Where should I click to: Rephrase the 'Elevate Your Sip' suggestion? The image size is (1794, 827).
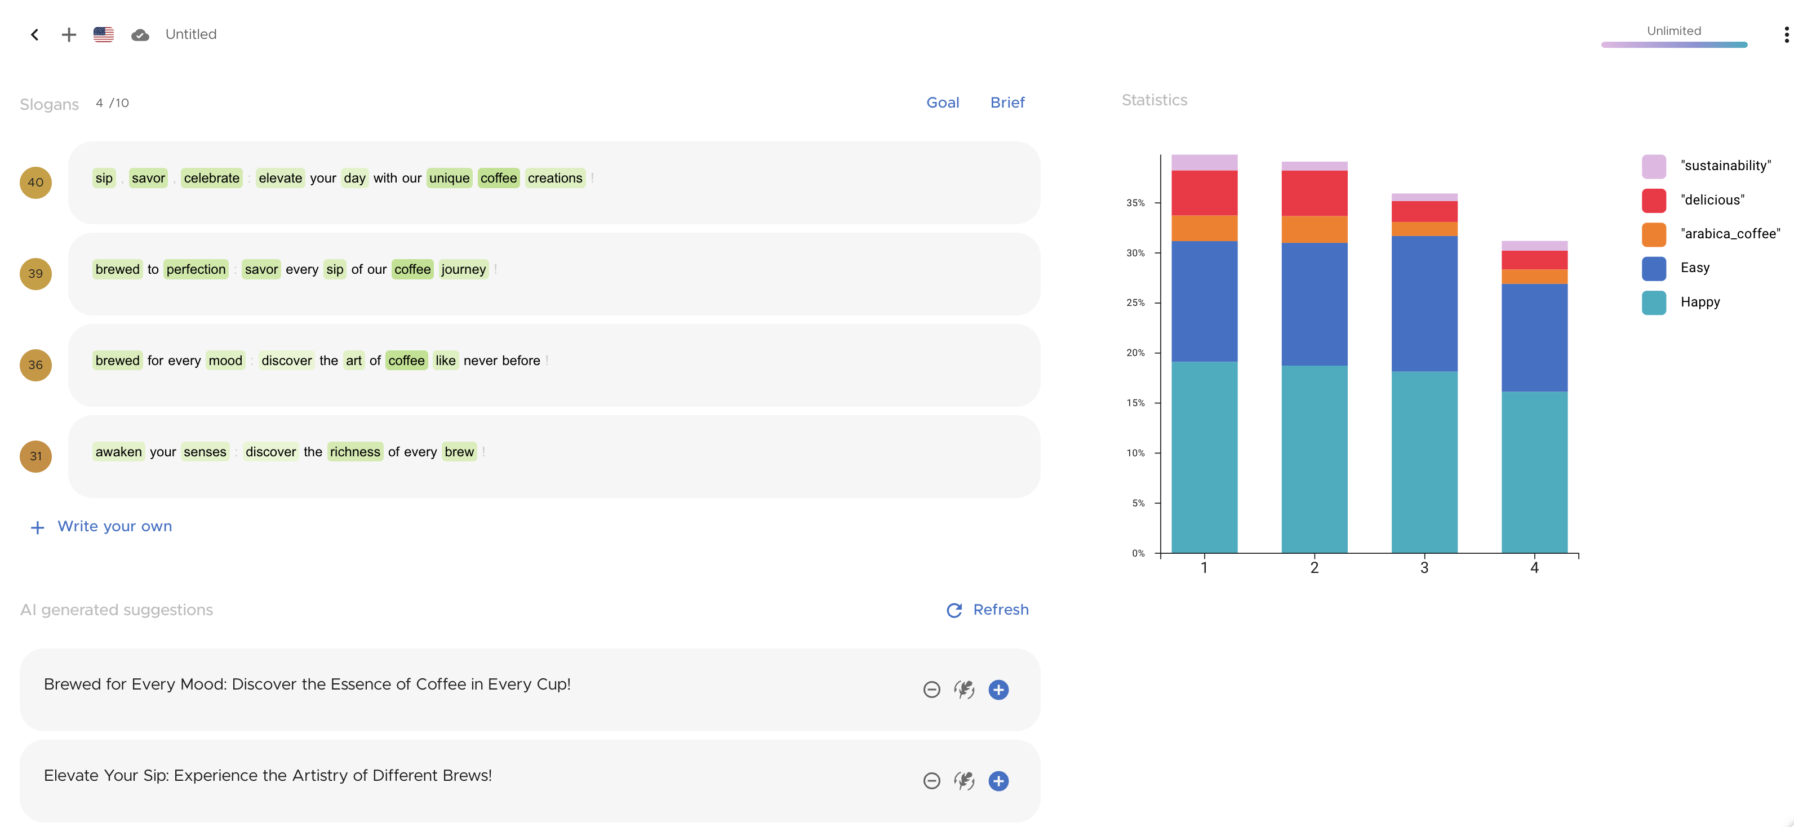click(965, 781)
